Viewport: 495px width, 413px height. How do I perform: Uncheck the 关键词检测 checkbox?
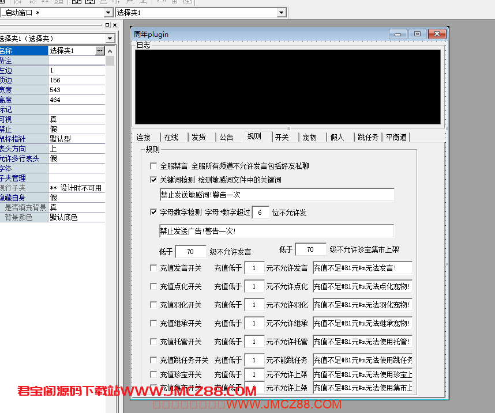[153, 180]
